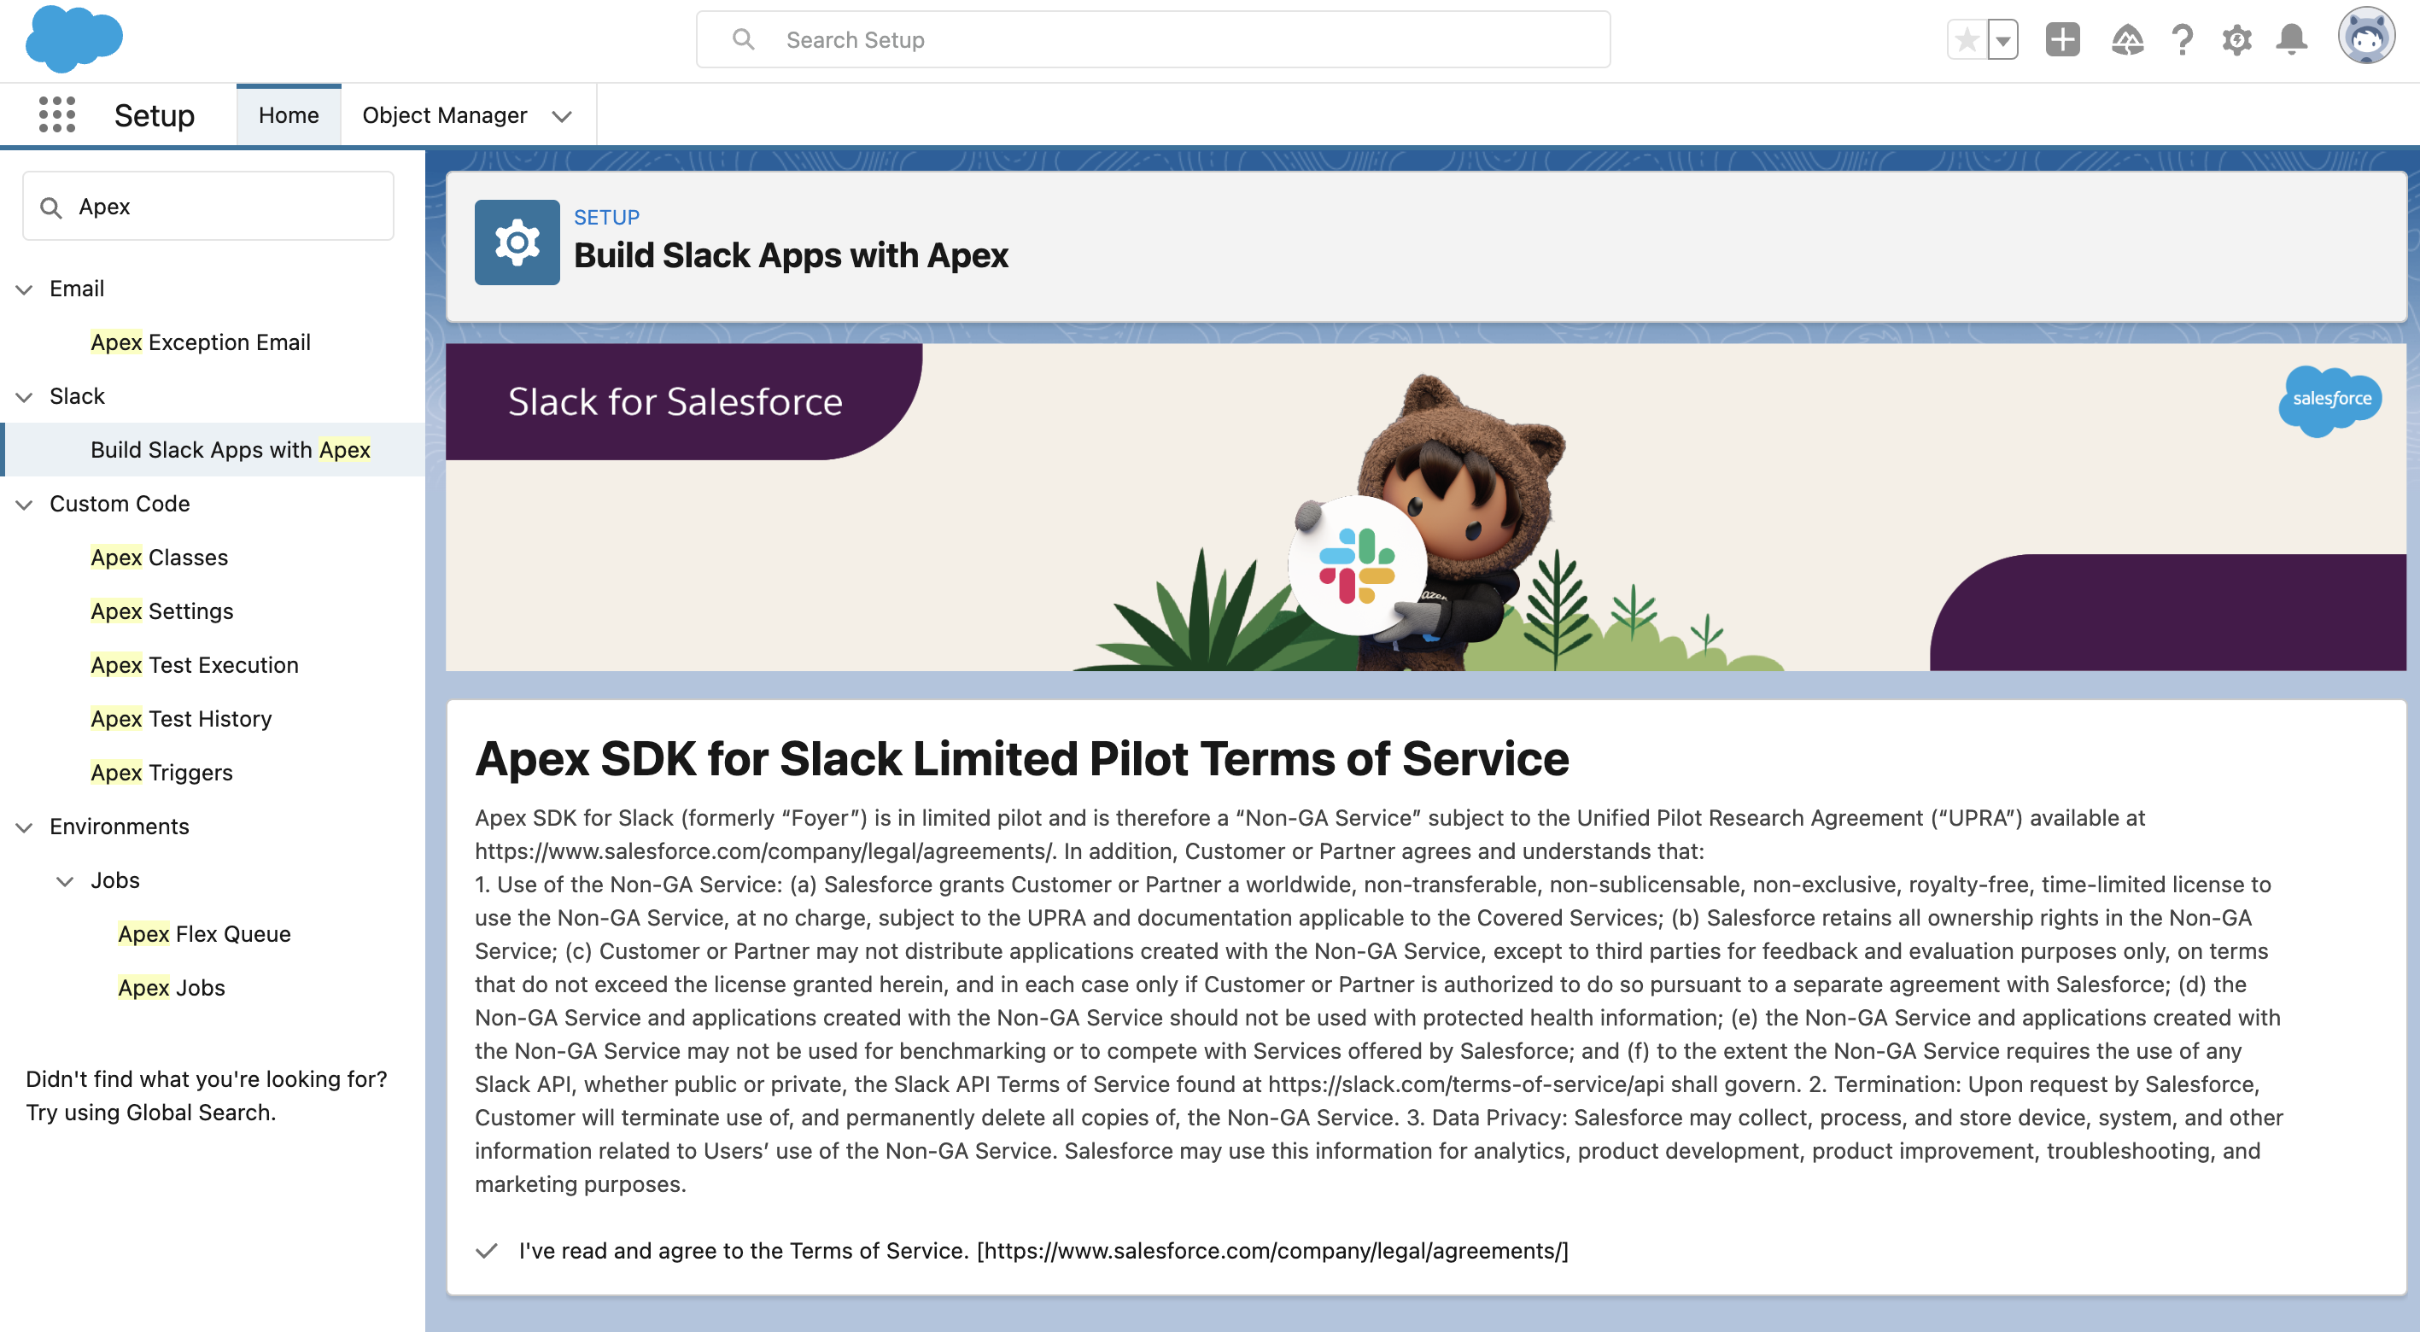Open Apex Test History
Image resolution: width=2420 pixels, height=1332 pixels.
[x=181, y=719]
